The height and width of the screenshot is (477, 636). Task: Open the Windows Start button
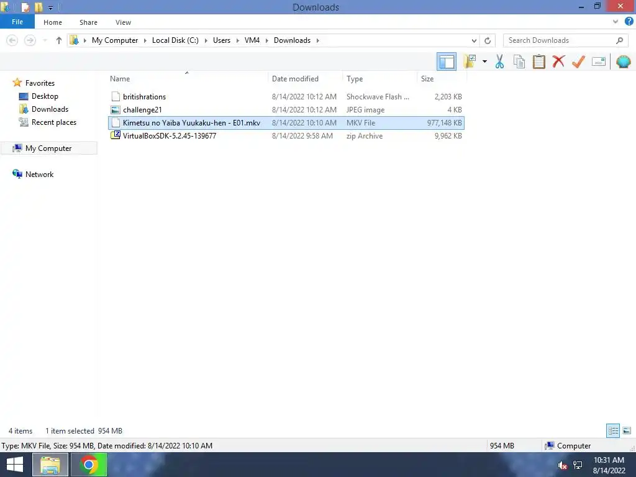[15, 465]
